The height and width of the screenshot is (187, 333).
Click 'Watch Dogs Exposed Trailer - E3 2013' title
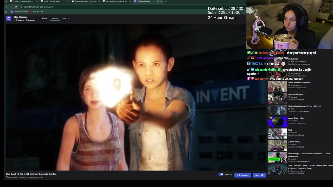304,106
